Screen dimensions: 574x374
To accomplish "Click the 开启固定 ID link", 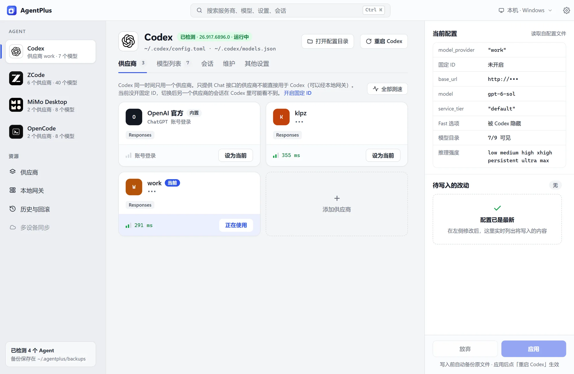I will click(x=297, y=93).
